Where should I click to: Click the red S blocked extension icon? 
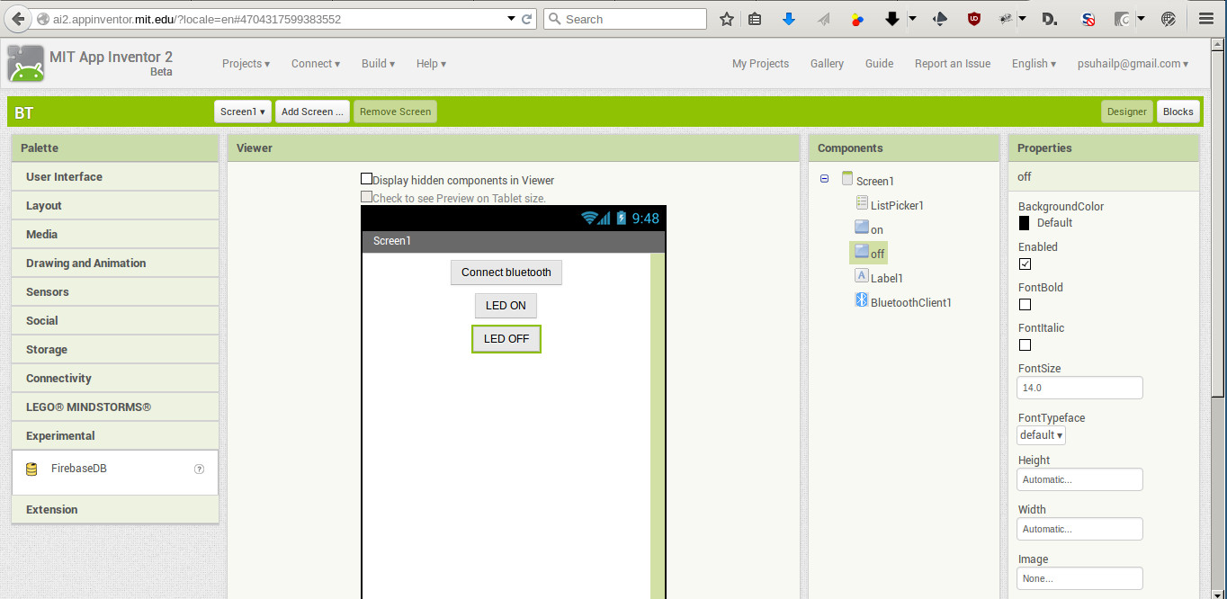(1088, 19)
